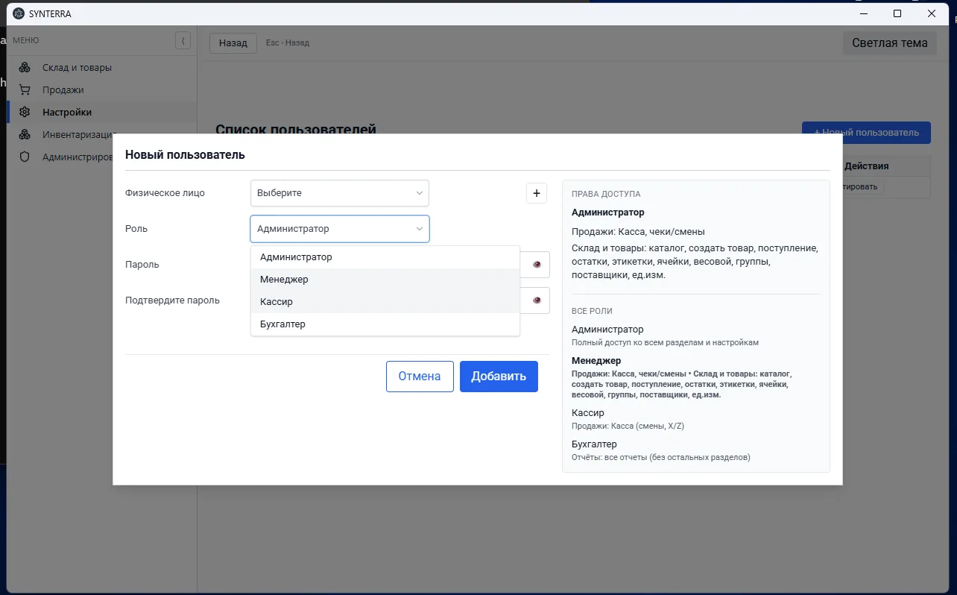The image size is (957, 595).
Task: Open the Роль dropdown showing Администратор
Action: coord(340,229)
